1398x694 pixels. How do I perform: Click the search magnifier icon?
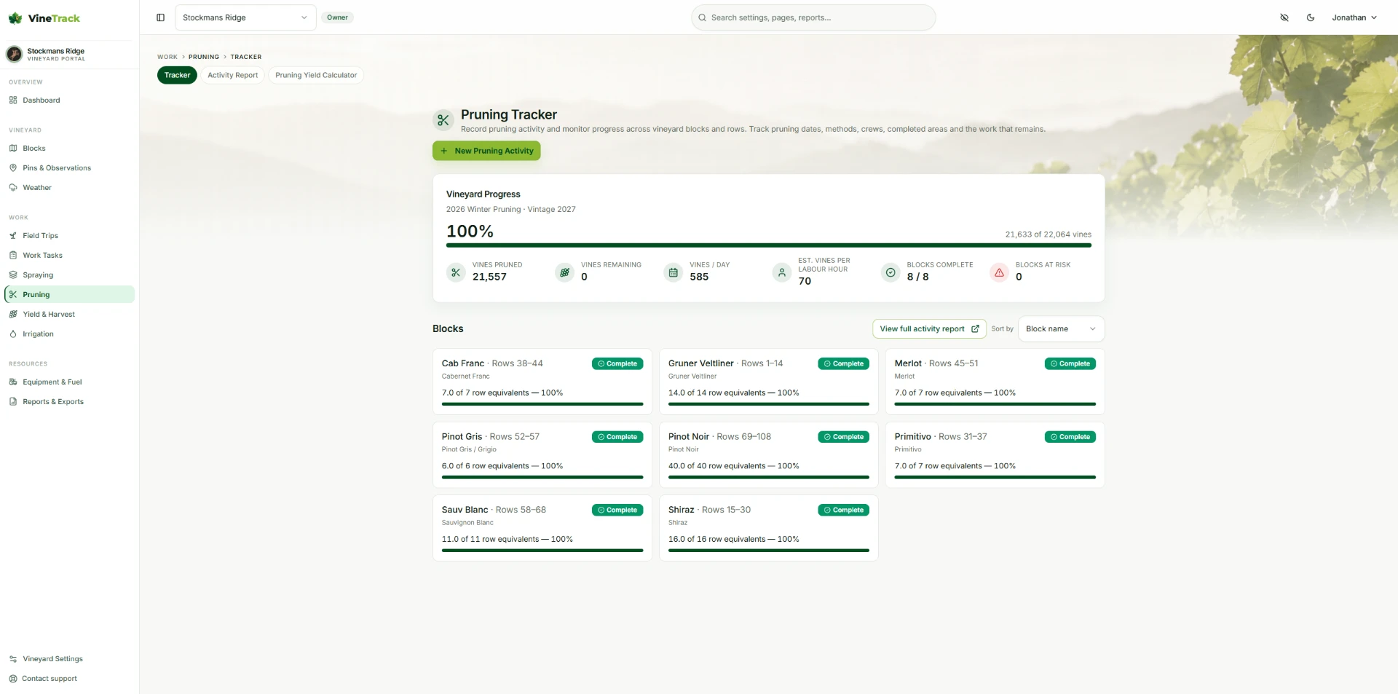click(x=702, y=17)
